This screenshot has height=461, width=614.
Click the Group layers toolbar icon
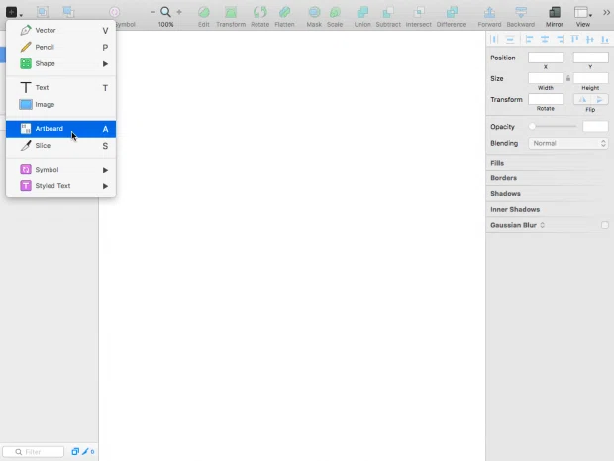pos(43,12)
